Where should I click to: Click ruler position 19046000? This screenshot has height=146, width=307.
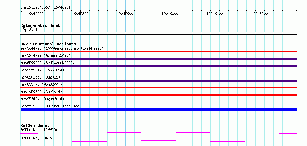coord(170,14)
